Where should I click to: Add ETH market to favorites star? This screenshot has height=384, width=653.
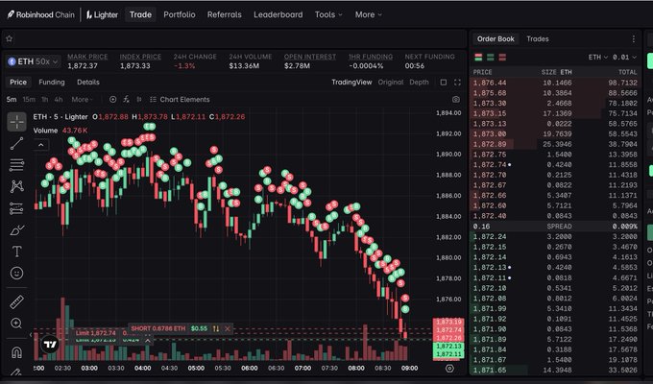click(x=10, y=38)
